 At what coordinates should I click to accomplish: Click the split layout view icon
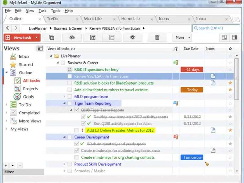tap(224, 37)
